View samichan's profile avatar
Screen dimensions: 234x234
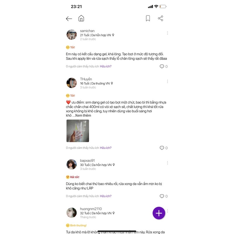pos(71,35)
